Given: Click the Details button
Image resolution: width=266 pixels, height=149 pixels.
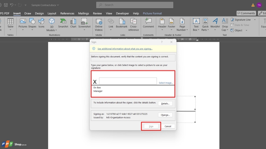Looking at the screenshot, I should (165, 104).
